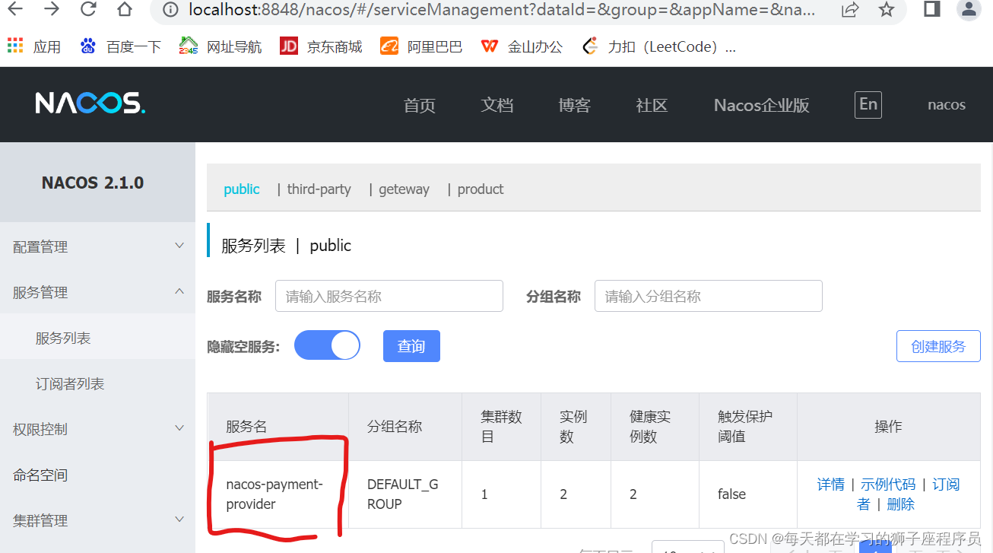Open the nacos user menu
The image size is (993, 553).
pos(947,105)
